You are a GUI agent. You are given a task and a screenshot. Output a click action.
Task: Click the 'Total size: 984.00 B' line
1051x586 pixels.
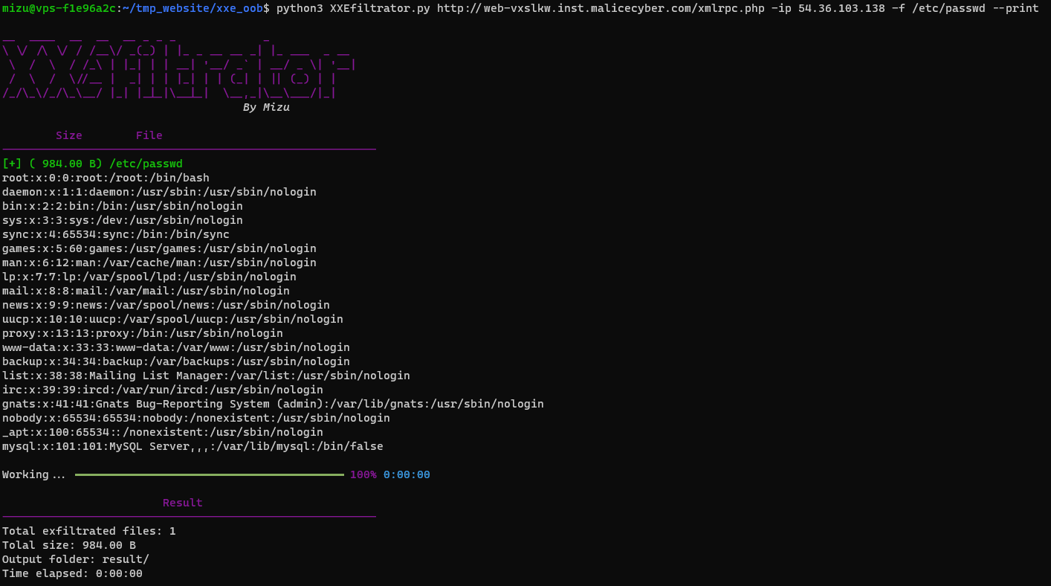point(69,545)
